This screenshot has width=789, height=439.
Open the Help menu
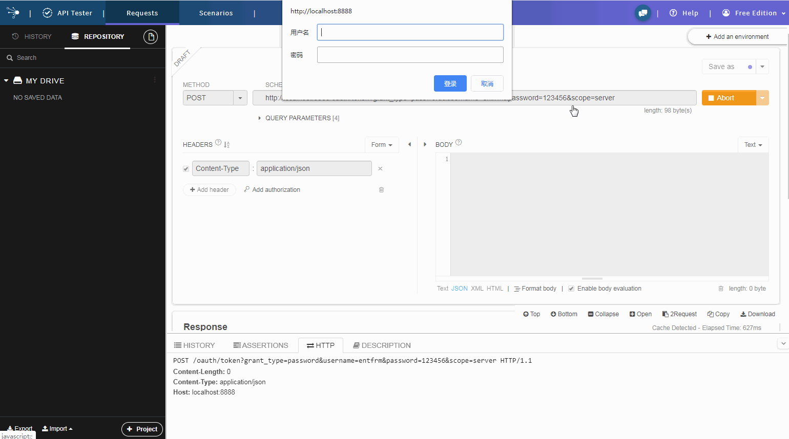pos(684,13)
